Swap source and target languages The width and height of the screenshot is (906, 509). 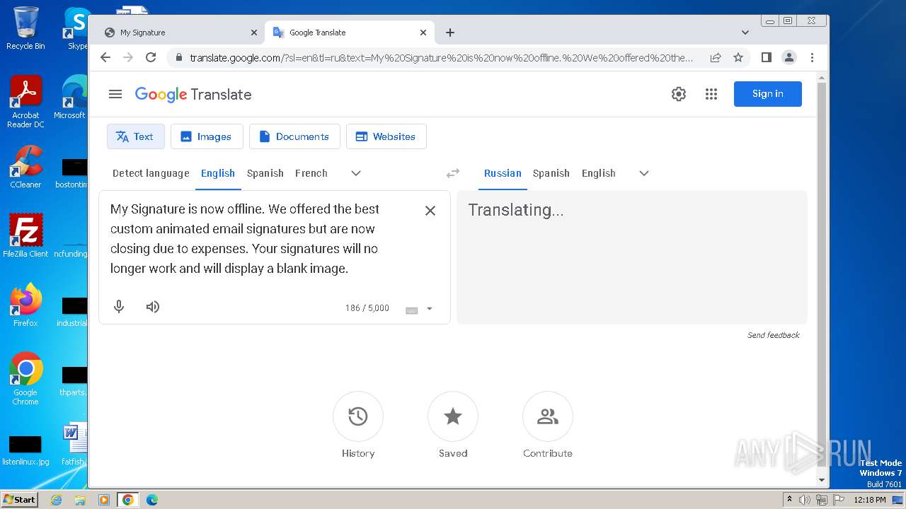click(x=453, y=173)
